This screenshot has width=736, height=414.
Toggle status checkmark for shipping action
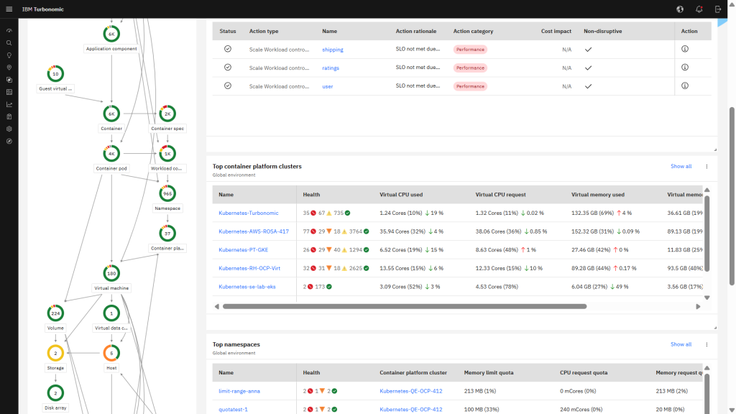[x=228, y=49]
